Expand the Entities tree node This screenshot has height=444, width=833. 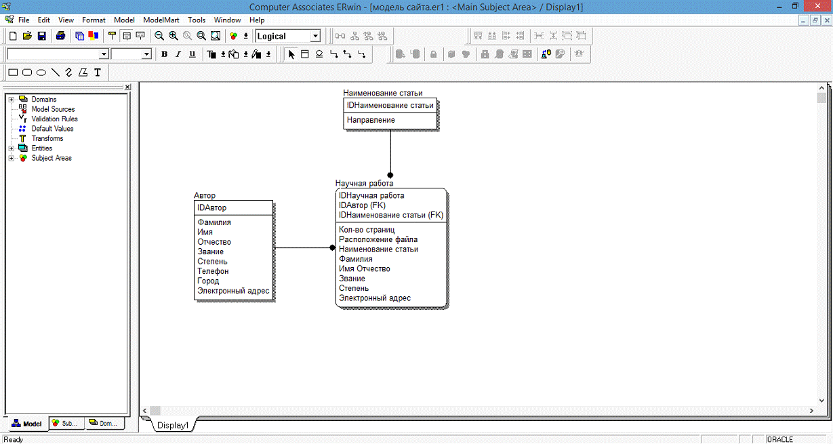pyautogui.click(x=12, y=148)
